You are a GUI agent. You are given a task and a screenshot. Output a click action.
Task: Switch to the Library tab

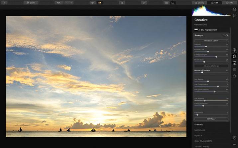click(x=199, y=3)
